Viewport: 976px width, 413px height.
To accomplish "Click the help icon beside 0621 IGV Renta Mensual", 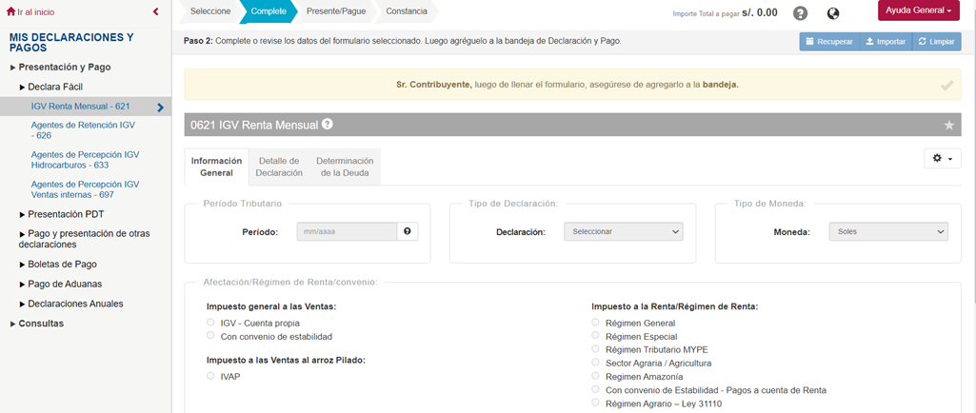I will pyautogui.click(x=327, y=124).
